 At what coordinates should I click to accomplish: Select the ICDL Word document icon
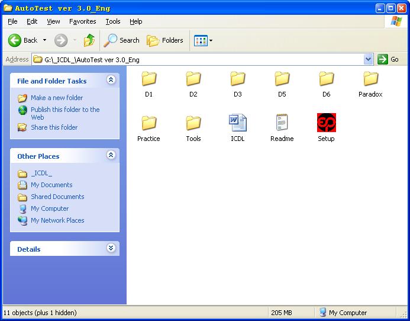(237, 123)
